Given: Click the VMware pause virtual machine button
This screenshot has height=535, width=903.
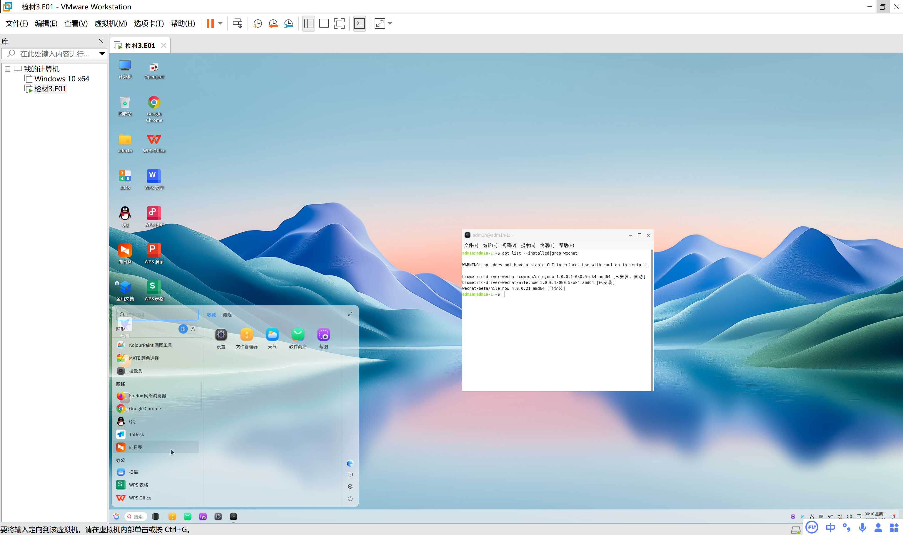Looking at the screenshot, I should click(x=210, y=23).
